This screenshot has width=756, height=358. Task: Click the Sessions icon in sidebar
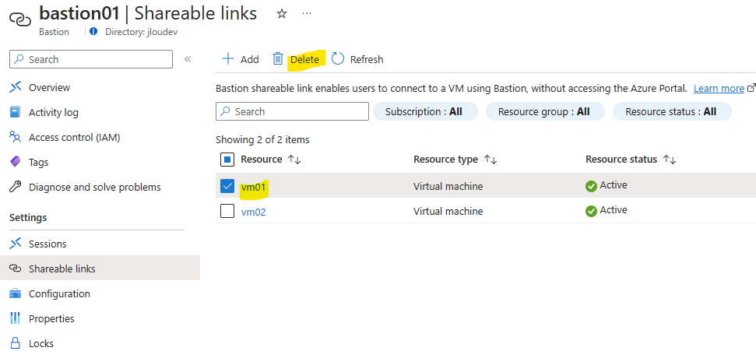coord(16,244)
